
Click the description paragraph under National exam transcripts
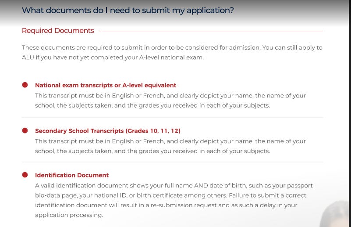click(170, 101)
